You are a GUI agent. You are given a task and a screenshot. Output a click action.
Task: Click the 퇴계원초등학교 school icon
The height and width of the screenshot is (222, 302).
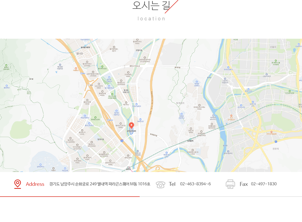(181, 114)
